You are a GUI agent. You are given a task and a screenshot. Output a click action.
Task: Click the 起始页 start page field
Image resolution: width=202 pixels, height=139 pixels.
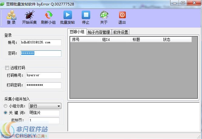(x=44, y=120)
